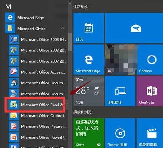The width and height of the screenshot is (163, 148).
Task: Click the M letter group header
Action: [8, 7]
